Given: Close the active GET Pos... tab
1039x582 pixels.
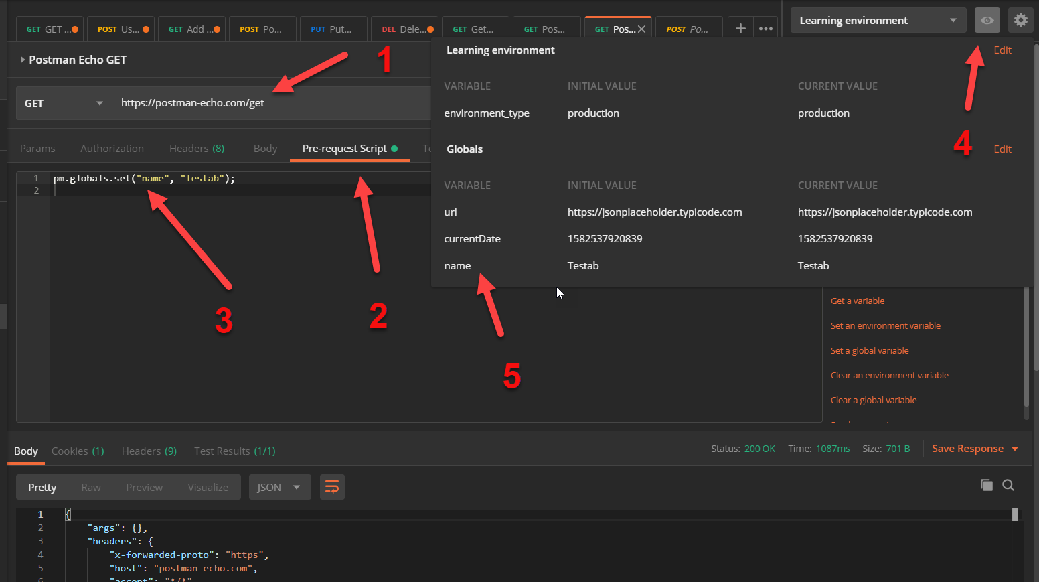Looking at the screenshot, I should tap(641, 29).
